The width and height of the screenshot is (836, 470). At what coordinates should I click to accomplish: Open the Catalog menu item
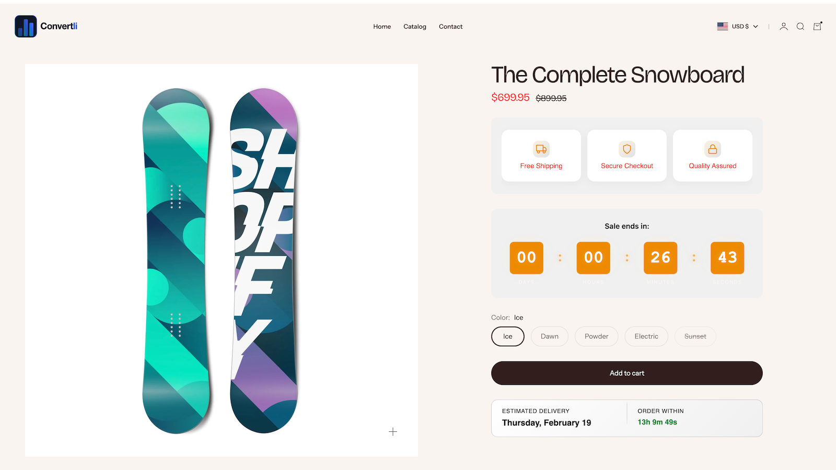pos(415,27)
